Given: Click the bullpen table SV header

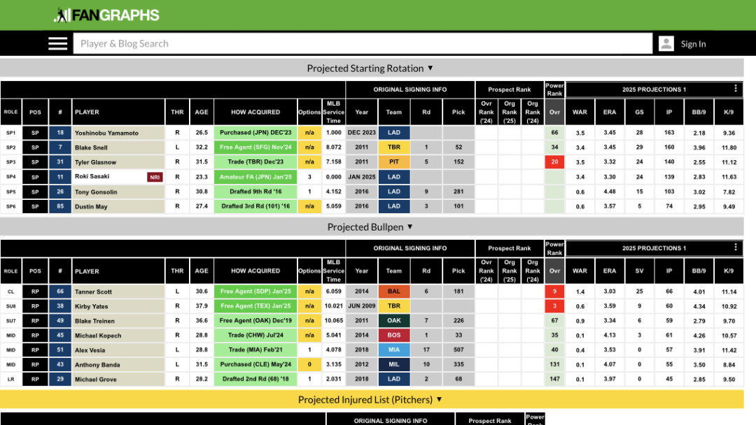Looking at the screenshot, I should coord(639,271).
